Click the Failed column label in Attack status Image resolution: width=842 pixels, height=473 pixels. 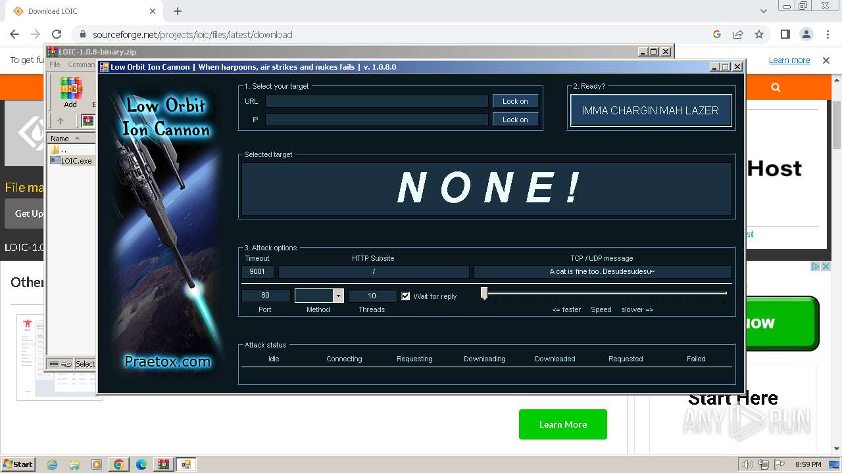click(696, 359)
